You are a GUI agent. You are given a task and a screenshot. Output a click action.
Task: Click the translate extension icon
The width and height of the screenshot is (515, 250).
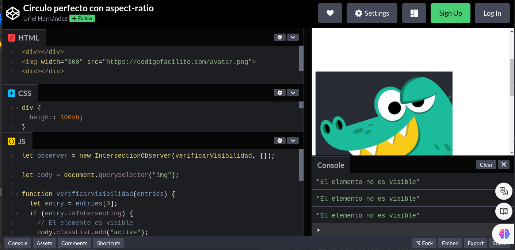click(x=504, y=191)
